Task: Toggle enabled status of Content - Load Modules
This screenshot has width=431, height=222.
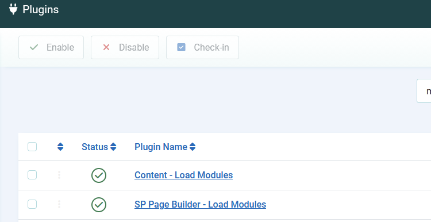Action: click(x=99, y=175)
